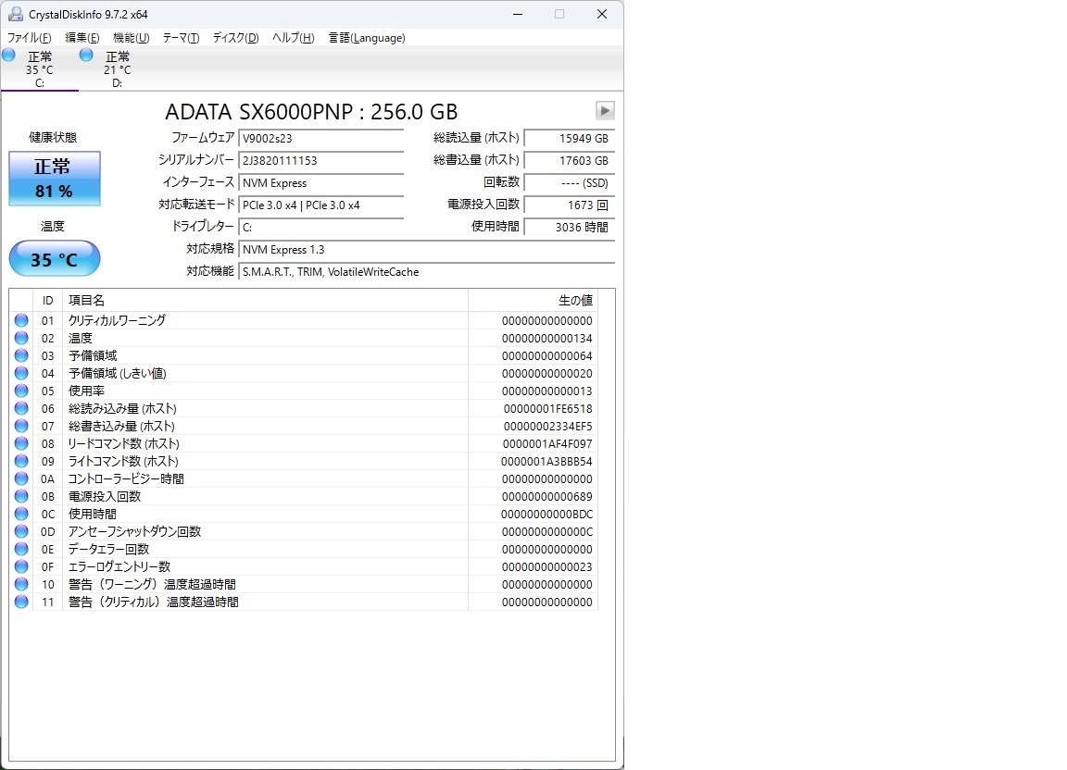Switch to the D: disk tab

(117, 69)
